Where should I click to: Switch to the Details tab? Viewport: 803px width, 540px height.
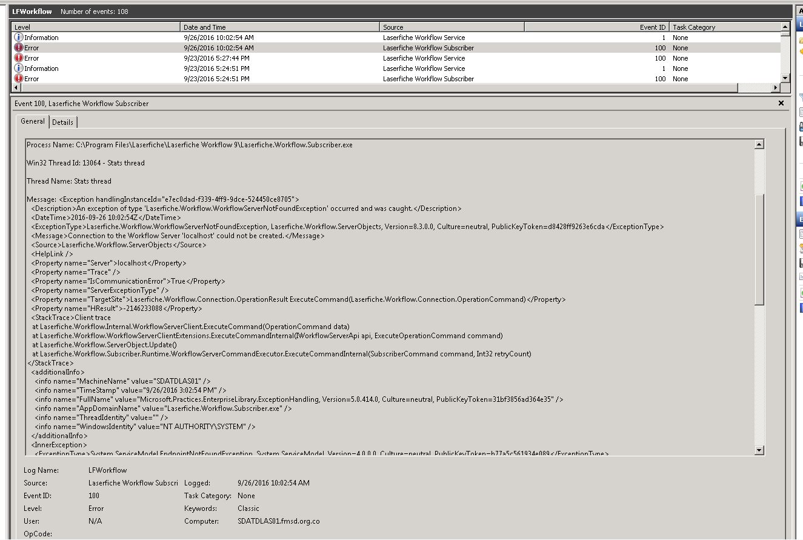coord(62,122)
